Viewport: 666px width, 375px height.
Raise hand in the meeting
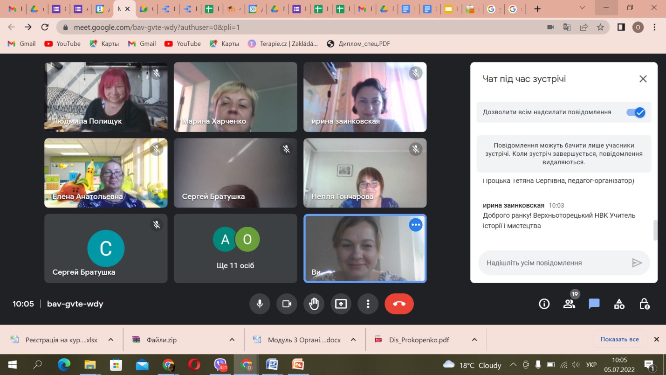click(x=314, y=304)
